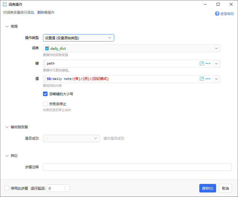
Task: Enable the 失败后停止 checkbox
Action: [45, 104]
